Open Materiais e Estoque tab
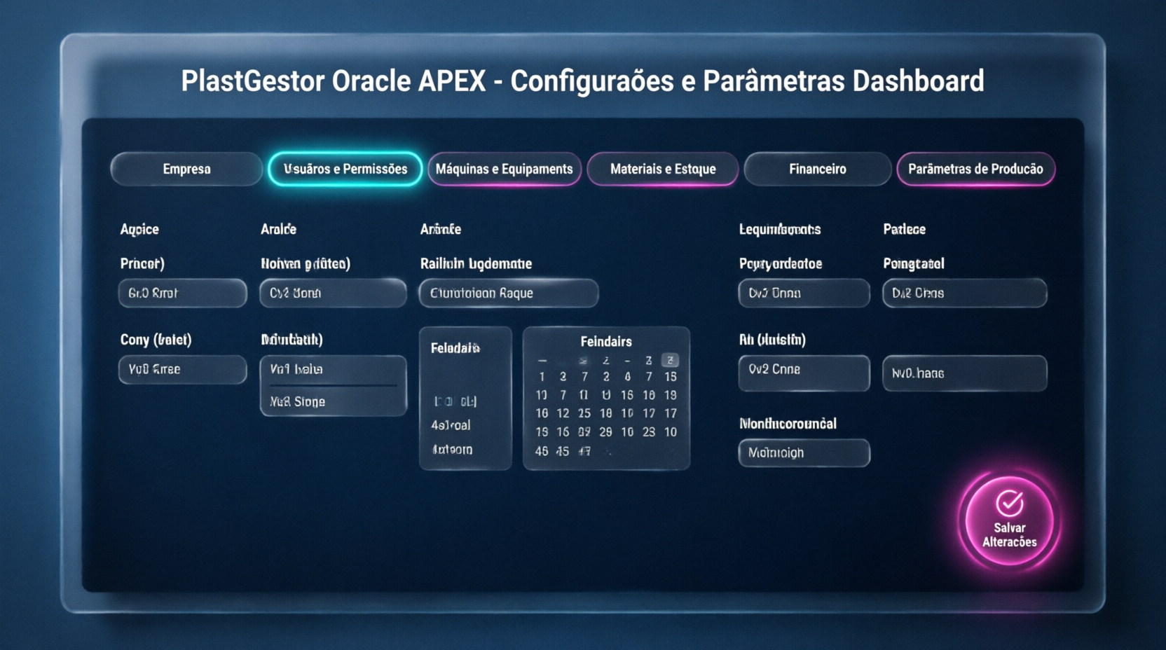The image size is (1166, 650). [662, 169]
